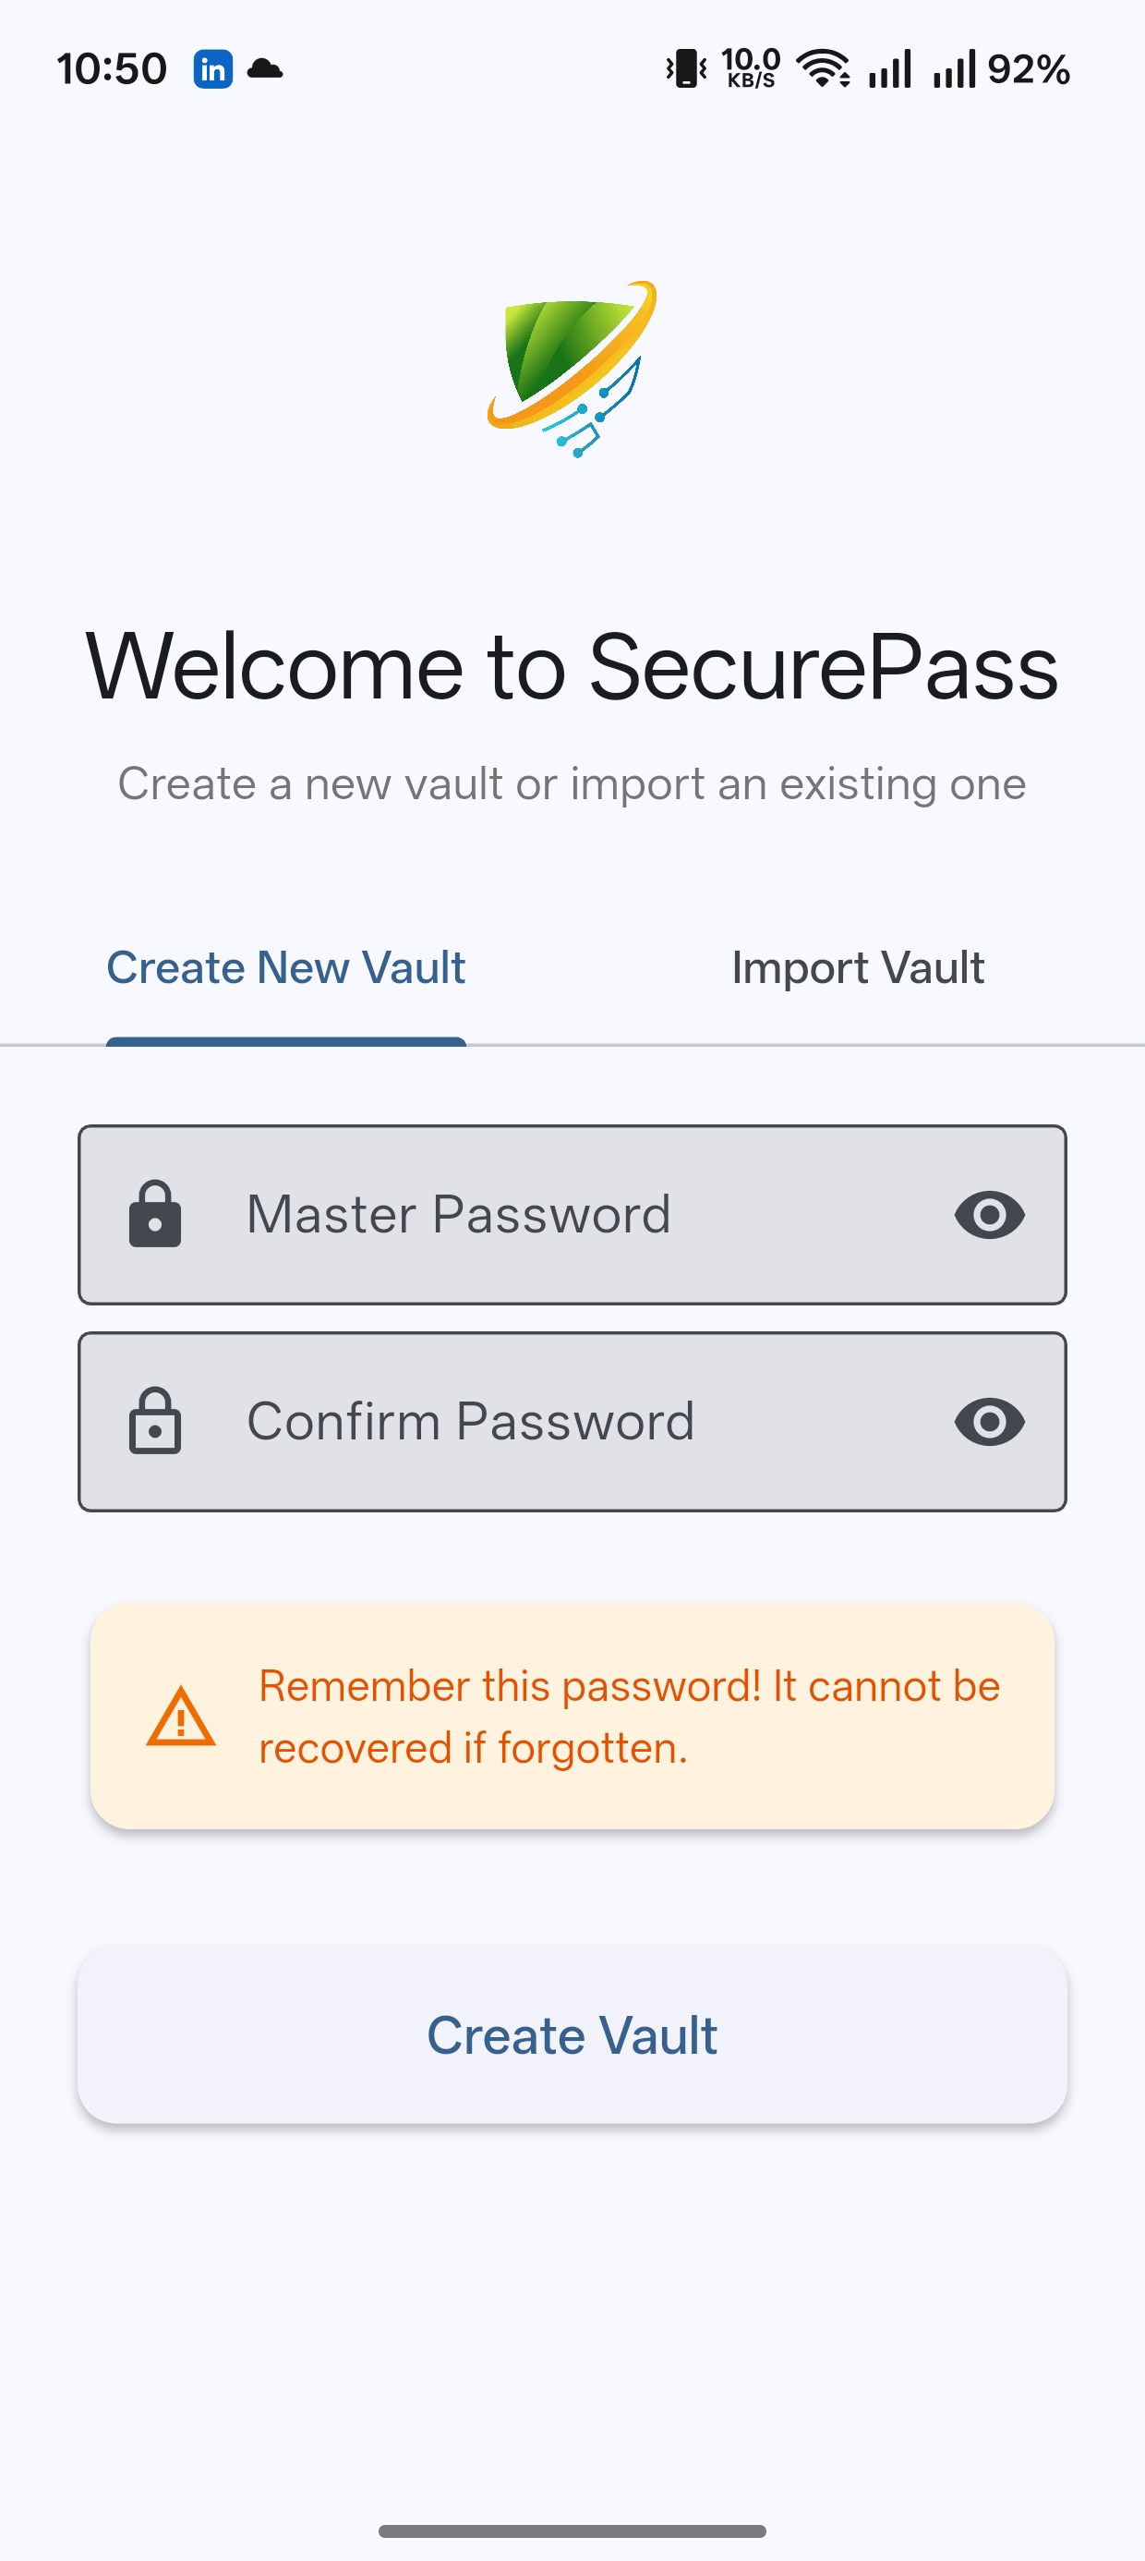The height and width of the screenshot is (2561, 1145).
Task: Tap the vibrate mode status icon
Action: pyautogui.click(x=686, y=68)
